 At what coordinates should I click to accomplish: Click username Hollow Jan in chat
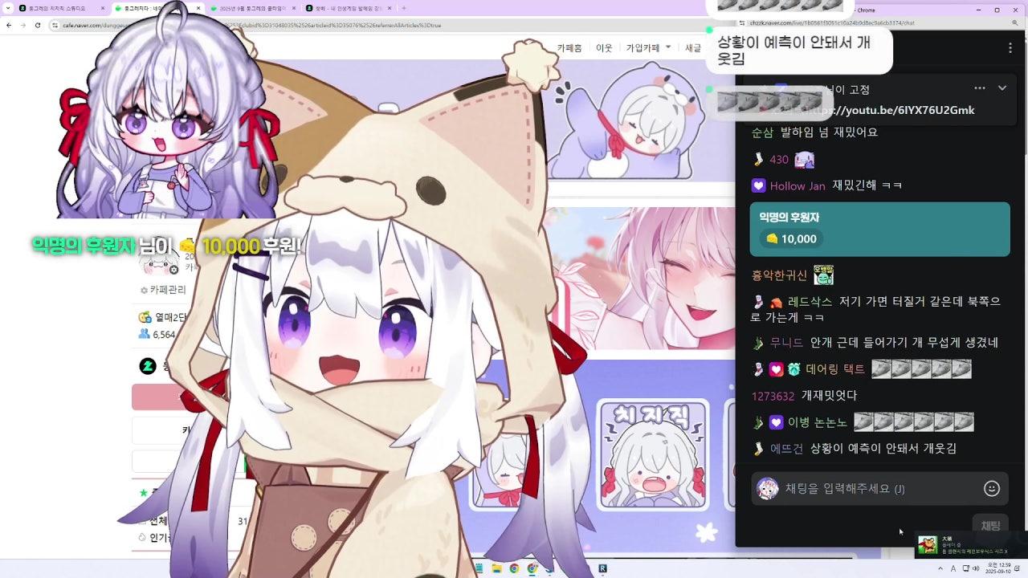(x=798, y=185)
